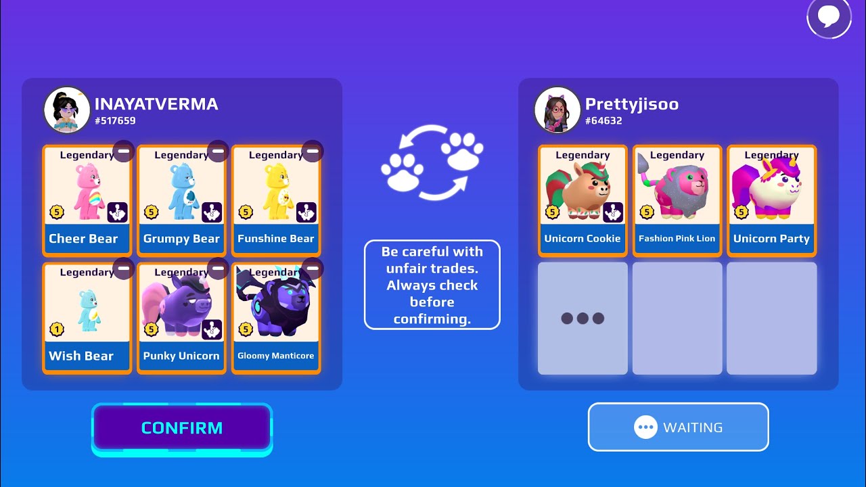Select the Gloomy Manticore pet card
Image resolution: width=866 pixels, height=487 pixels.
tap(276, 319)
